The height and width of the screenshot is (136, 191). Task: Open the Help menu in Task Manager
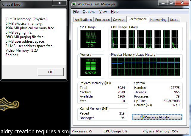[x=115, y=12]
